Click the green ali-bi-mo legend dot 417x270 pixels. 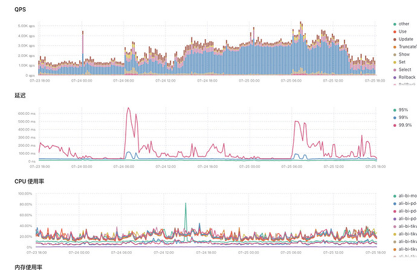click(395, 196)
